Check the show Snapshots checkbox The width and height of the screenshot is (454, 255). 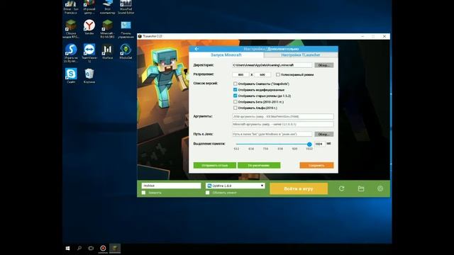[x=235, y=84]
